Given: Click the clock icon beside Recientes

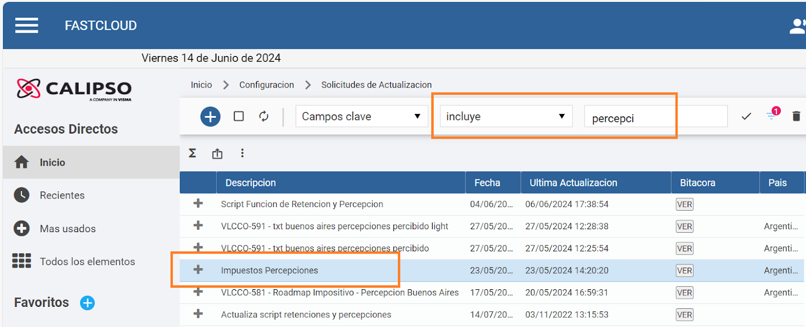Looking at the screenshot, I should point(22,195).
